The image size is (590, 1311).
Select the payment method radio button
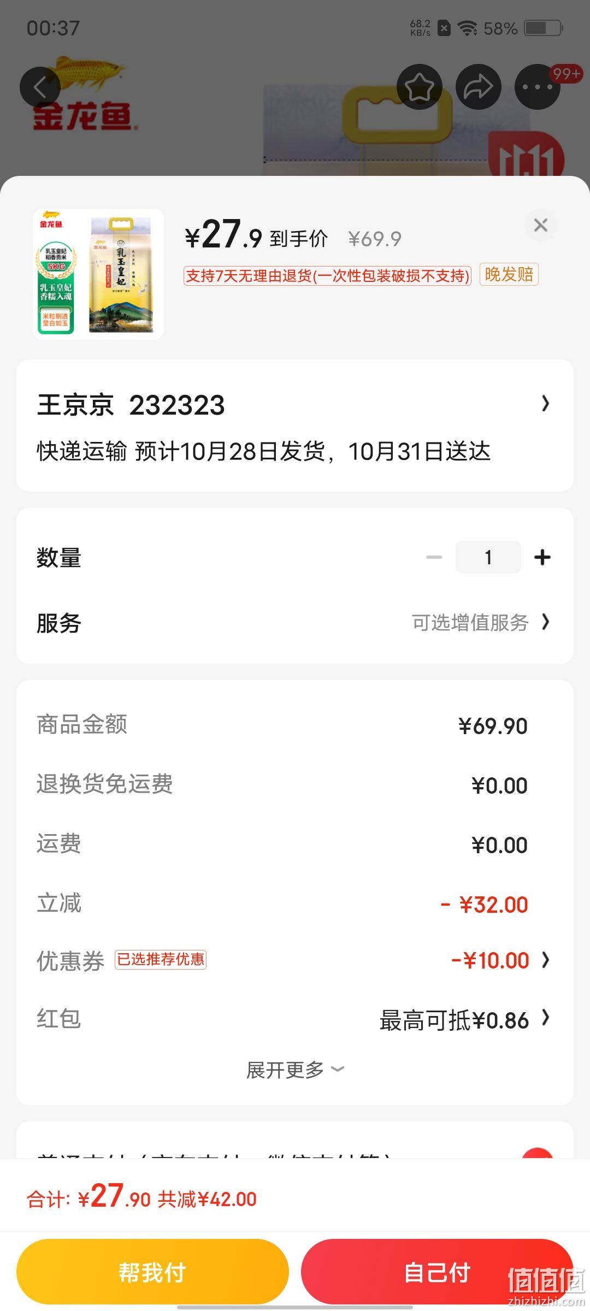click(537, 1153)
